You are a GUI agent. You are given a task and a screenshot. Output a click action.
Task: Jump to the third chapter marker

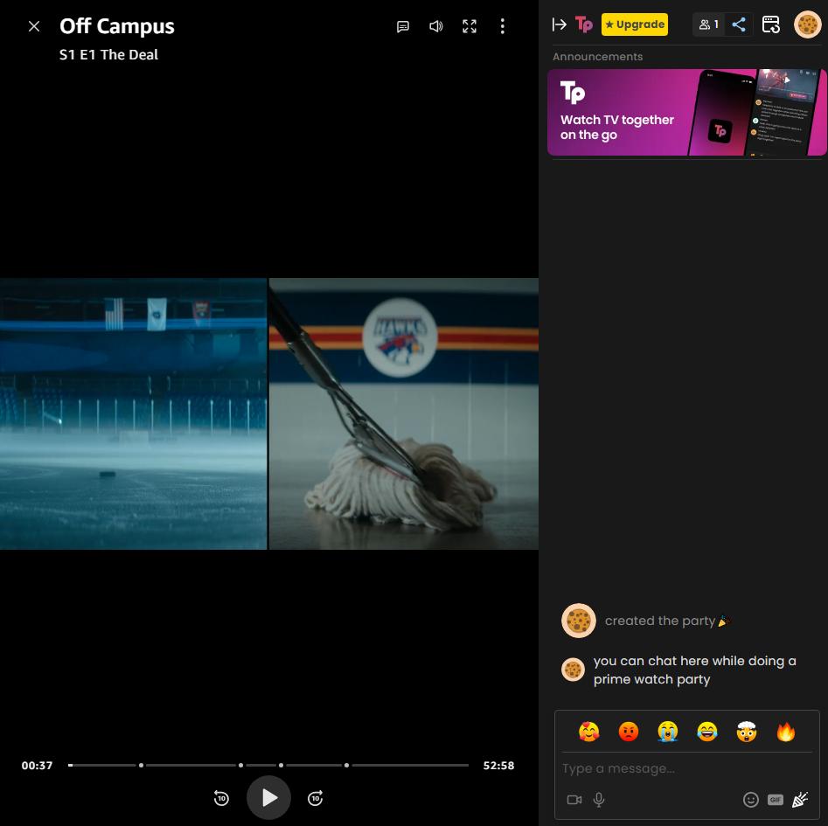pos(281,765)
